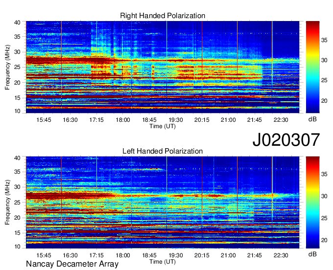Screen dimensions: 333x270
Task: Click the 30 dB value on the Right Handed colorbar
Action: [324, 60]
